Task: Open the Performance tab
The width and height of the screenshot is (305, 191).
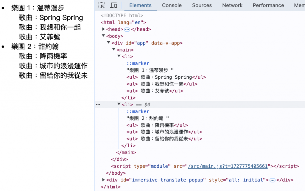Action: point(268,5)
